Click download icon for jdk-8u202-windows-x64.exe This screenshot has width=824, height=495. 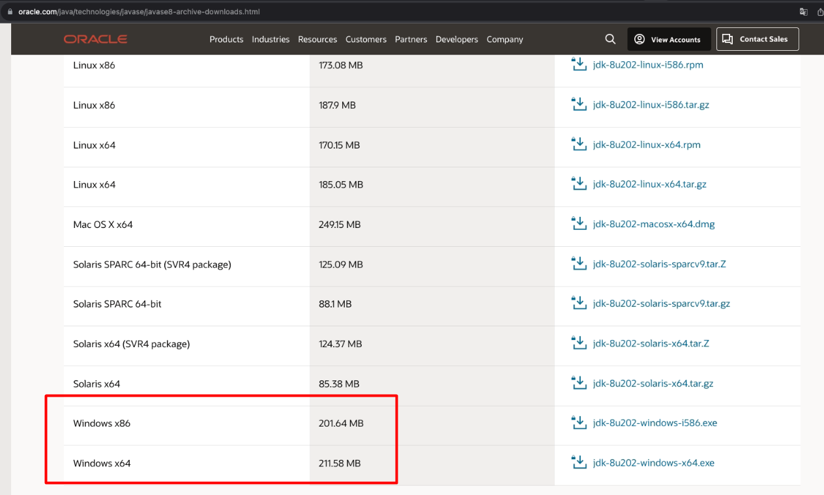coord(579,462)
